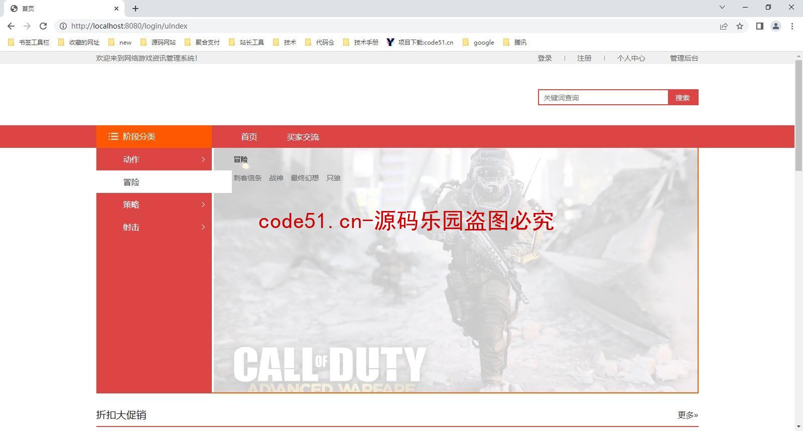Click the scrollbar down arrow
The width and height of the screenshot is (803, 431).
tap(798, 427)
